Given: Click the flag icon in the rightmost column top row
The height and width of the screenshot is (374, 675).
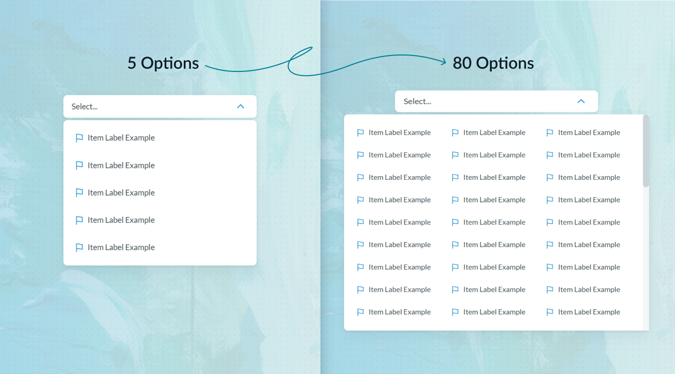Looking at the screenshot, I should coord(550,132).
